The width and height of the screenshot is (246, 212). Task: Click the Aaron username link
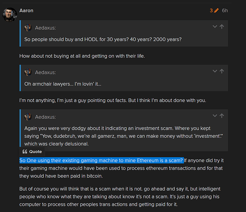click(26, 11)
